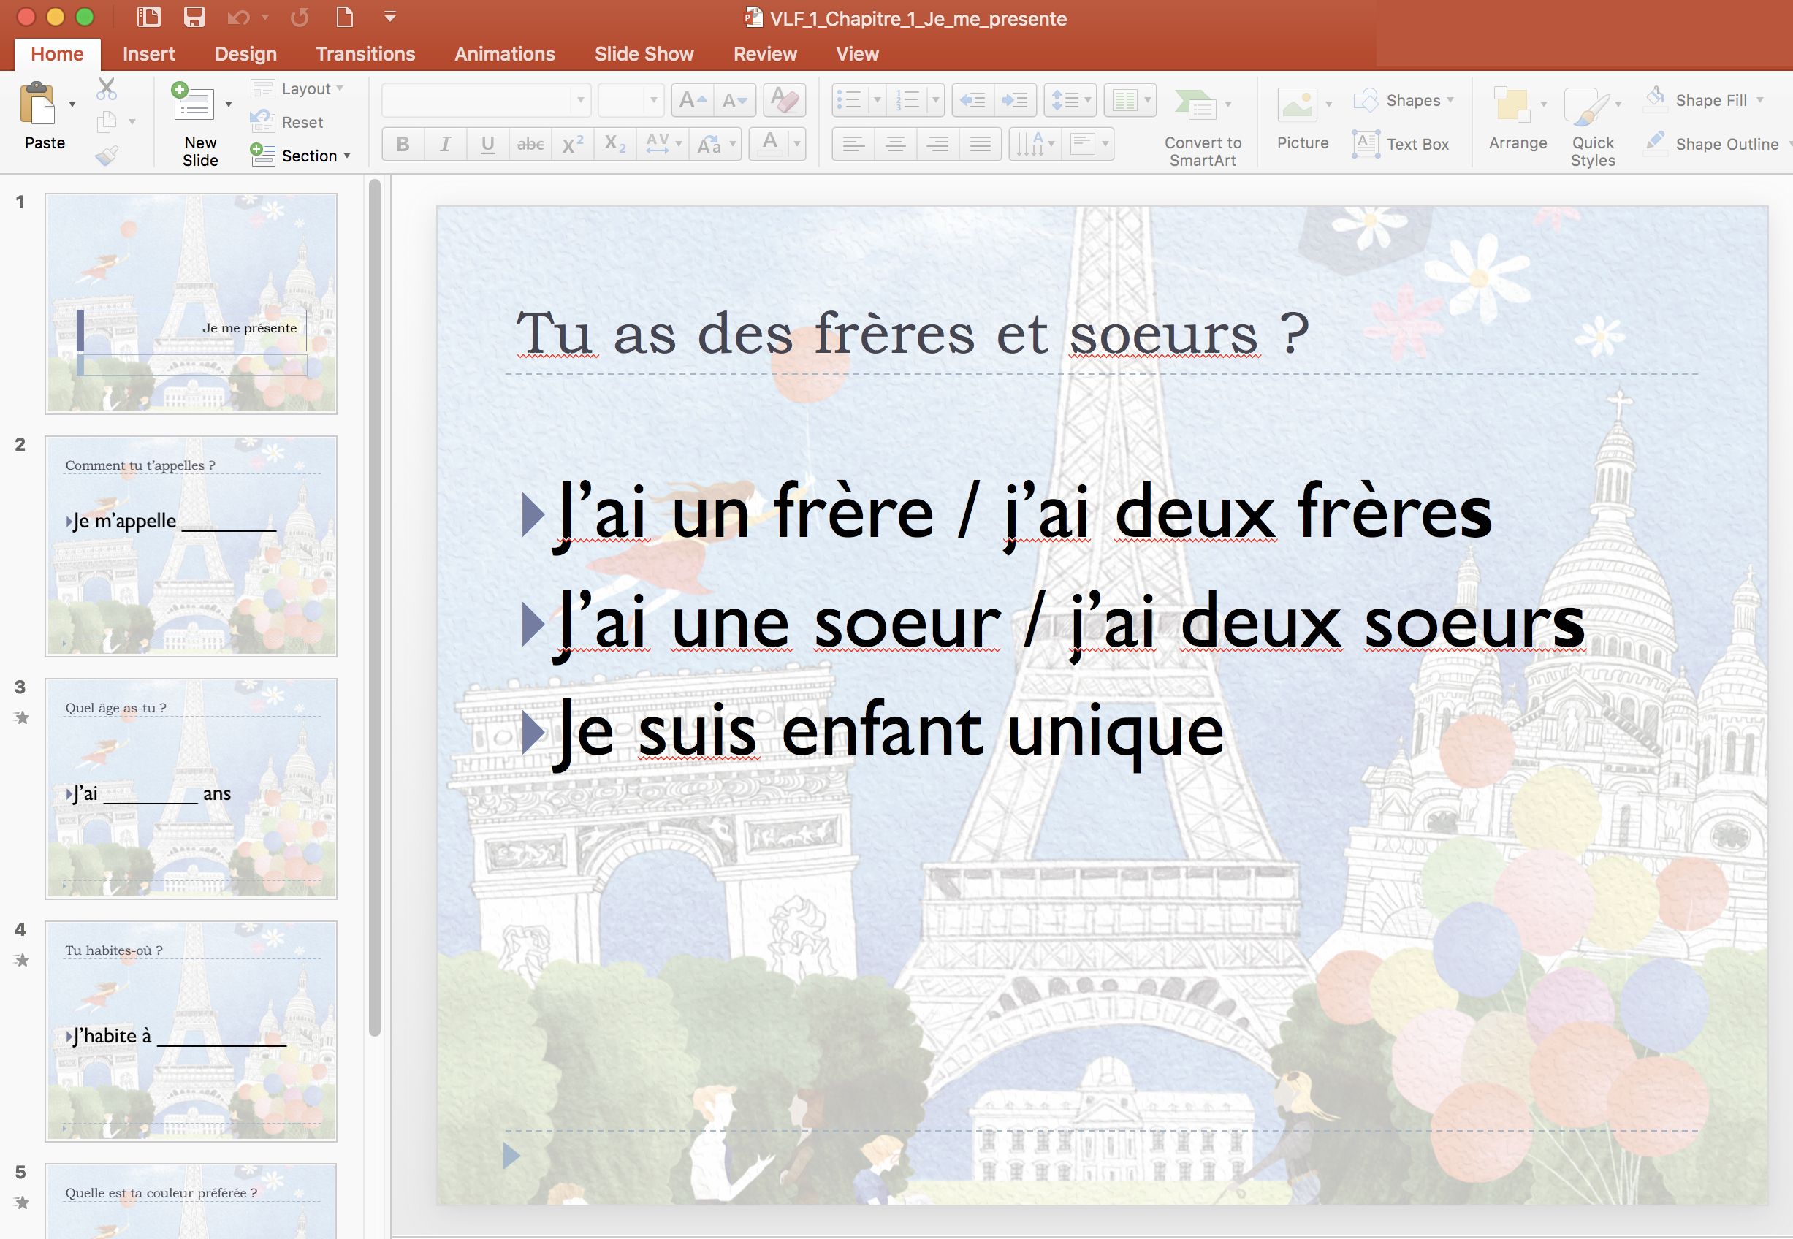1793x1239 pixels.
Task: Click the font name combo box
Action: (x=486, y=100)
